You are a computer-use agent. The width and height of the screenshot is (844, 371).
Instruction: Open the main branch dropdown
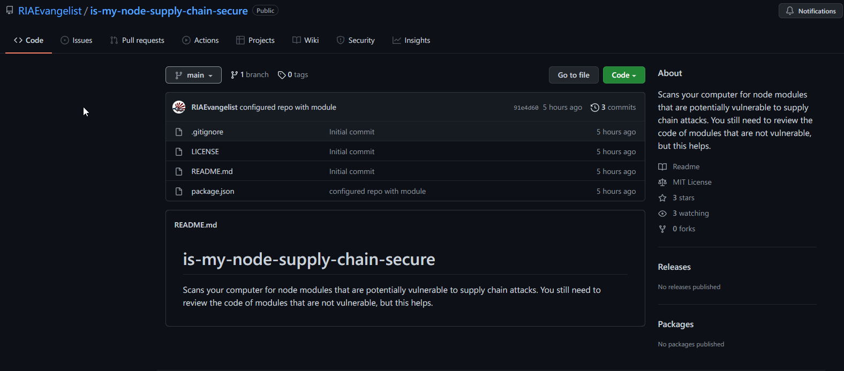(193, 75)
